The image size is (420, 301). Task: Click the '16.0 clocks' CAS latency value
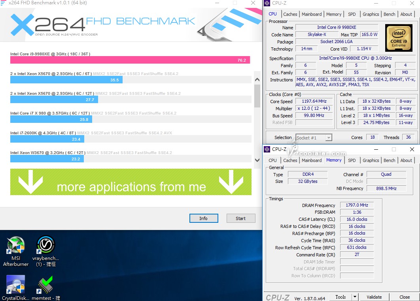[x=357, y=219]
